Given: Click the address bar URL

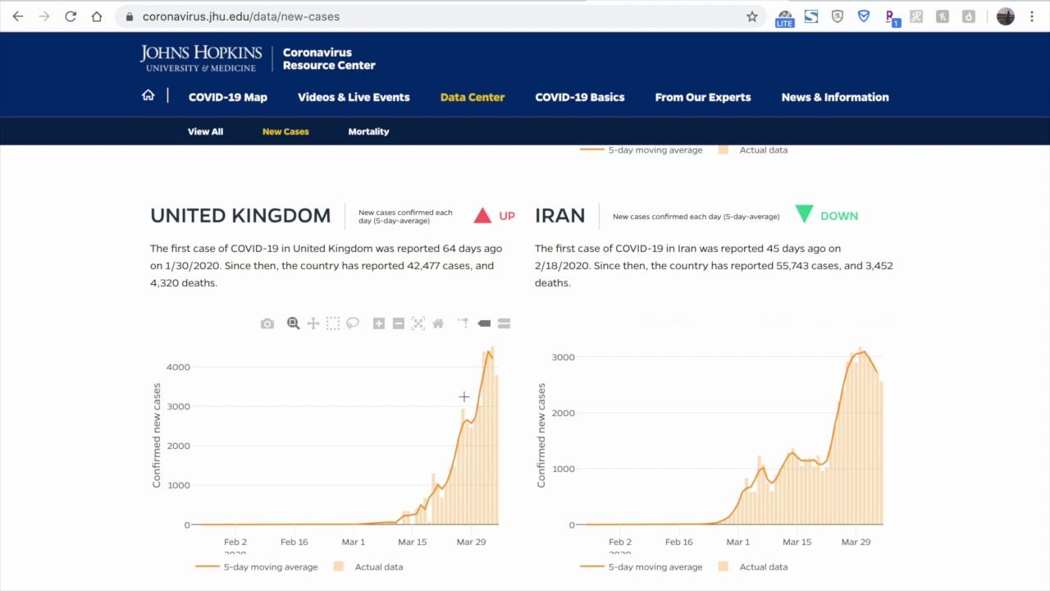Looking at the screenshot, I should (x=241, y=16).
